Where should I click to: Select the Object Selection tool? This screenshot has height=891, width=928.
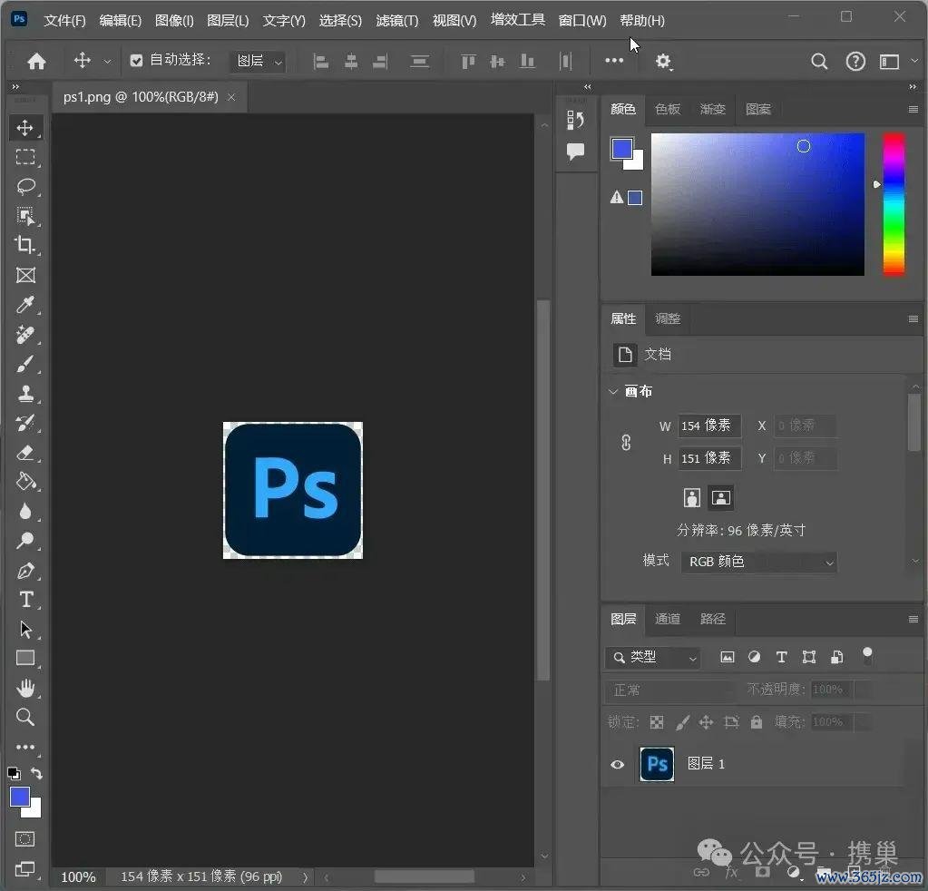click(x=25, y=216)
